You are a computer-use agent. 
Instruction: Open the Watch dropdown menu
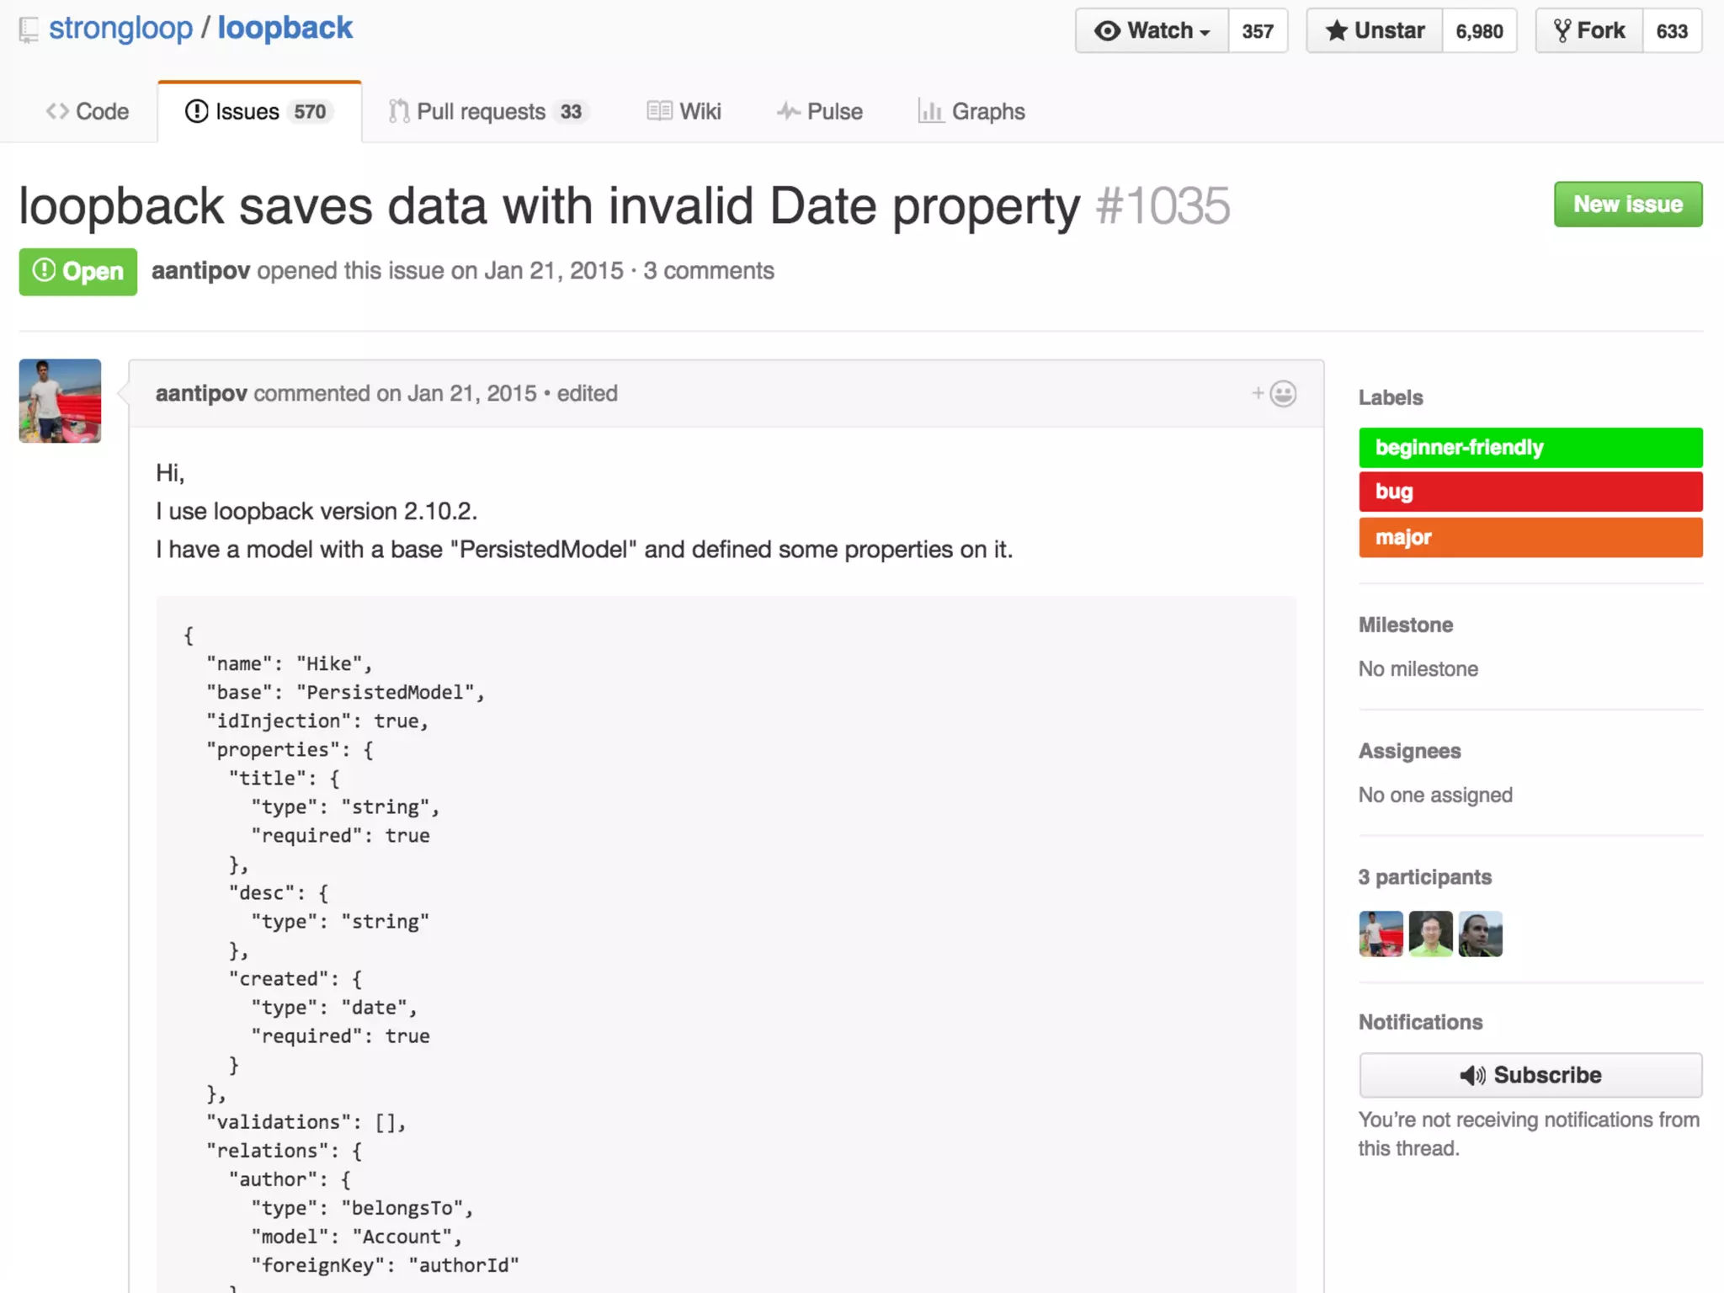coord(1152,31)
